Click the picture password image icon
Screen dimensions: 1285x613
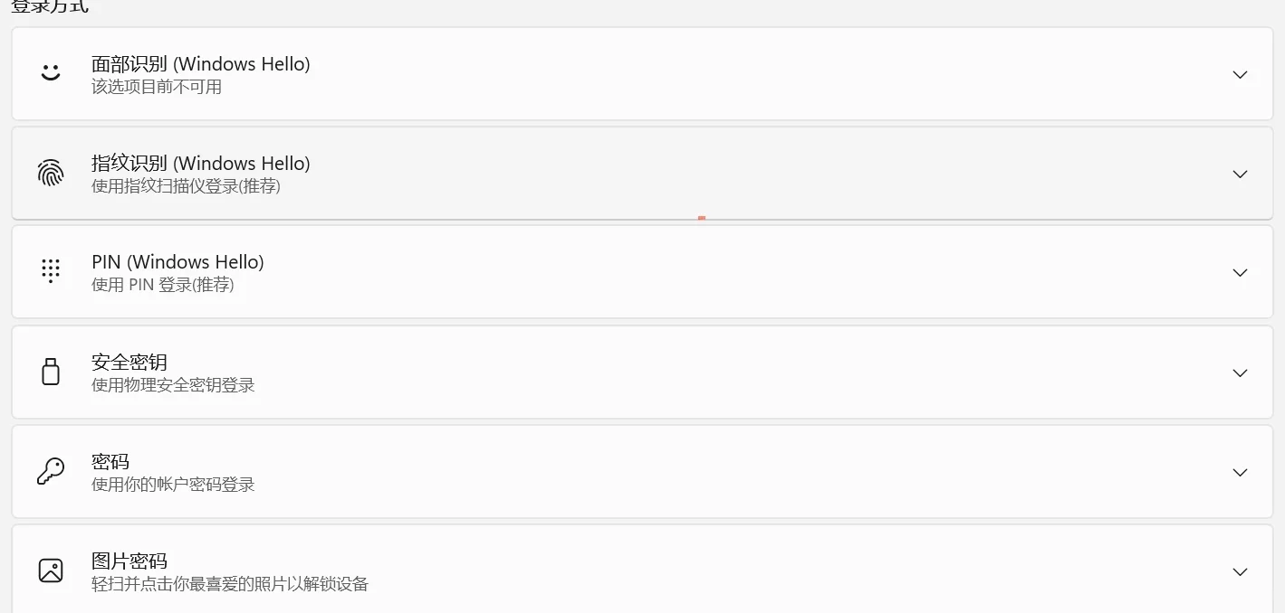tap(51, 571)
